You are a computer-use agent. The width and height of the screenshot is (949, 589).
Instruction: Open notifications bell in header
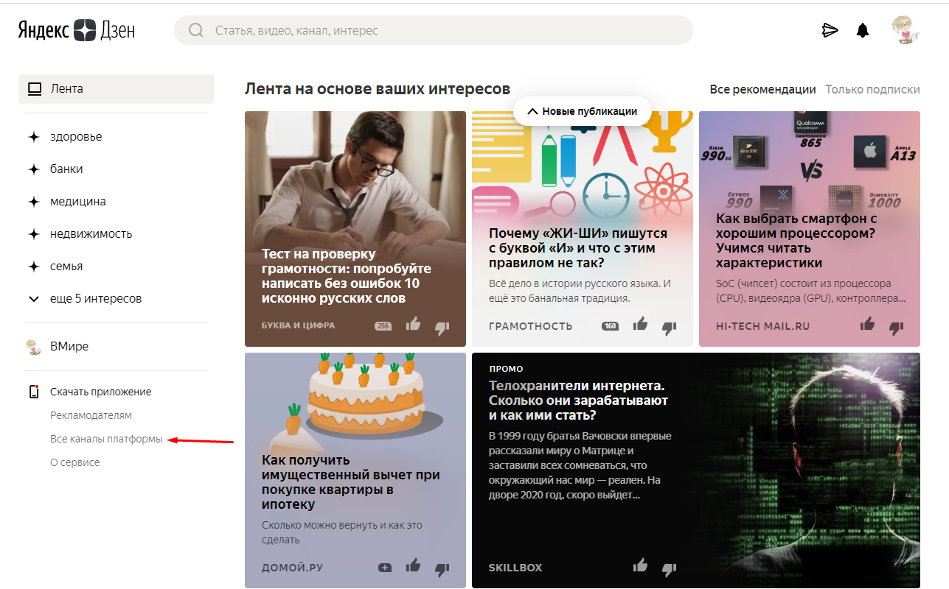point(862,30)
